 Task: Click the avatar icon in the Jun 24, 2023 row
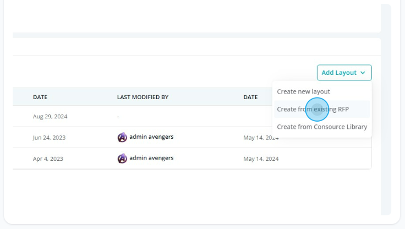coord(122,137)
